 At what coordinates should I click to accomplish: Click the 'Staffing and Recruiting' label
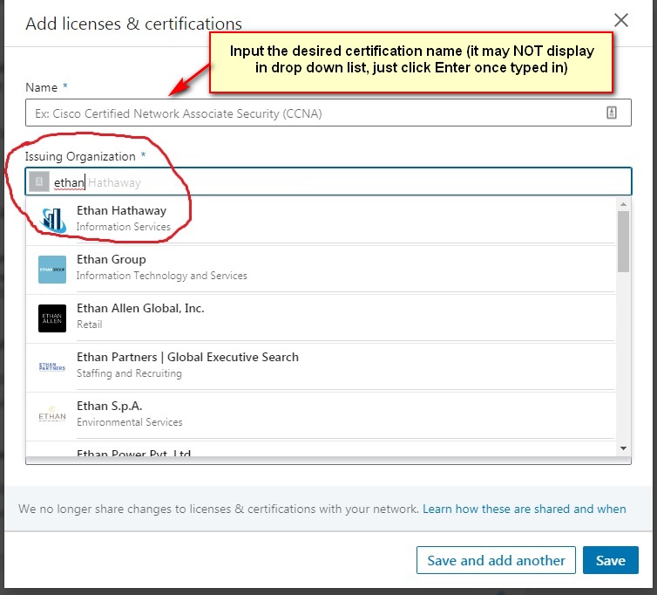pyautogui.click(x=129, y=373)
